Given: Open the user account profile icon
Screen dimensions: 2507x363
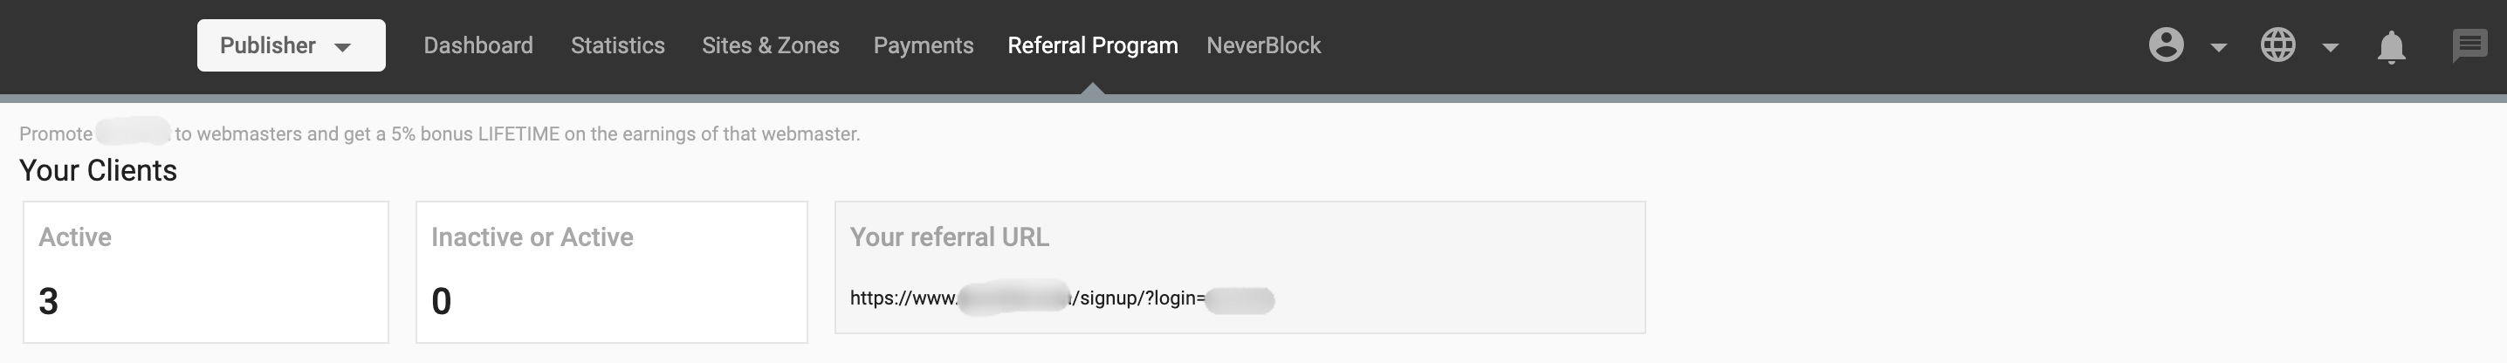Looking at the screenshot, I should click(2166, 45).
